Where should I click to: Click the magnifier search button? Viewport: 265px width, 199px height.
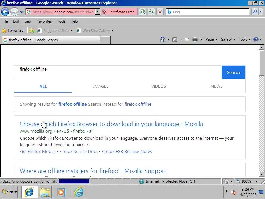pos(254,12)
